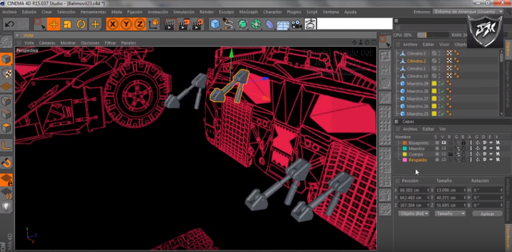Toggle the X axis lock
Image resolution: width=512 pixels, height=252 pixels.
click(113, 24)
